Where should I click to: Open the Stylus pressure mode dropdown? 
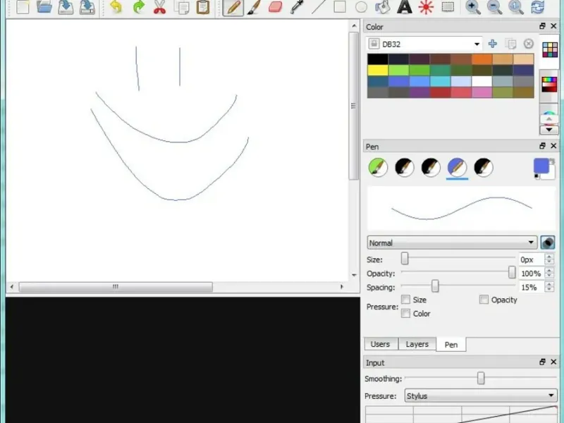click(x=481, y=396)
